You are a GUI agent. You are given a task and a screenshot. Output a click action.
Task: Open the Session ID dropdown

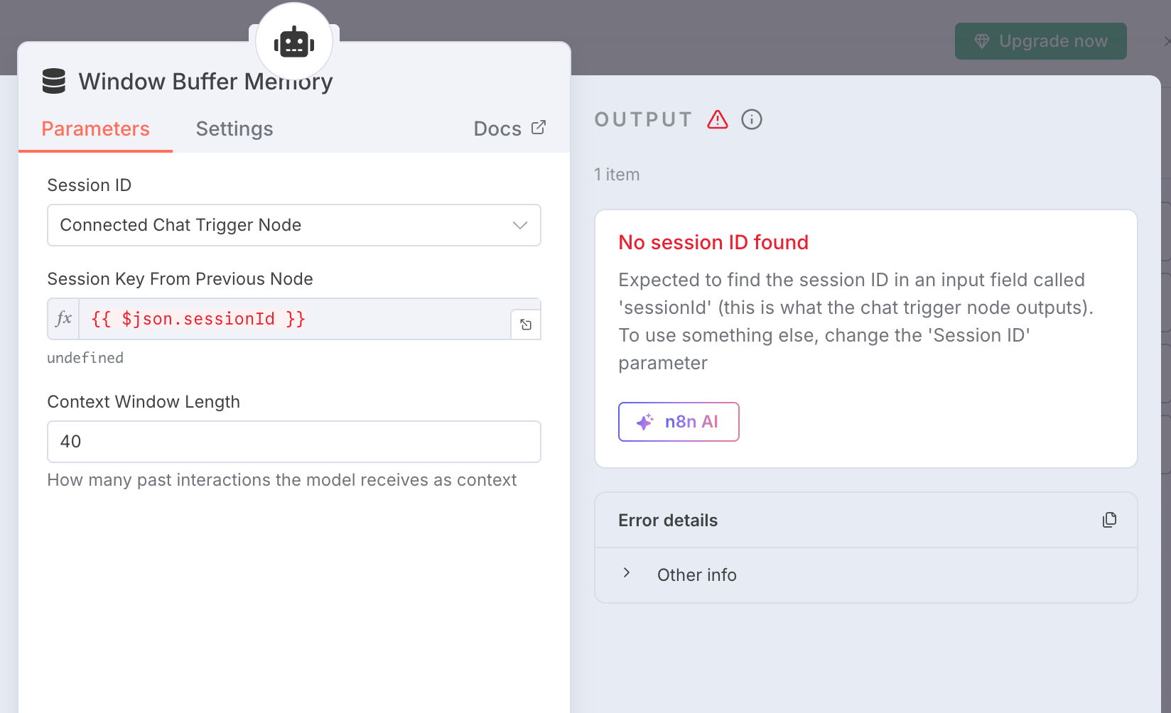284,225
